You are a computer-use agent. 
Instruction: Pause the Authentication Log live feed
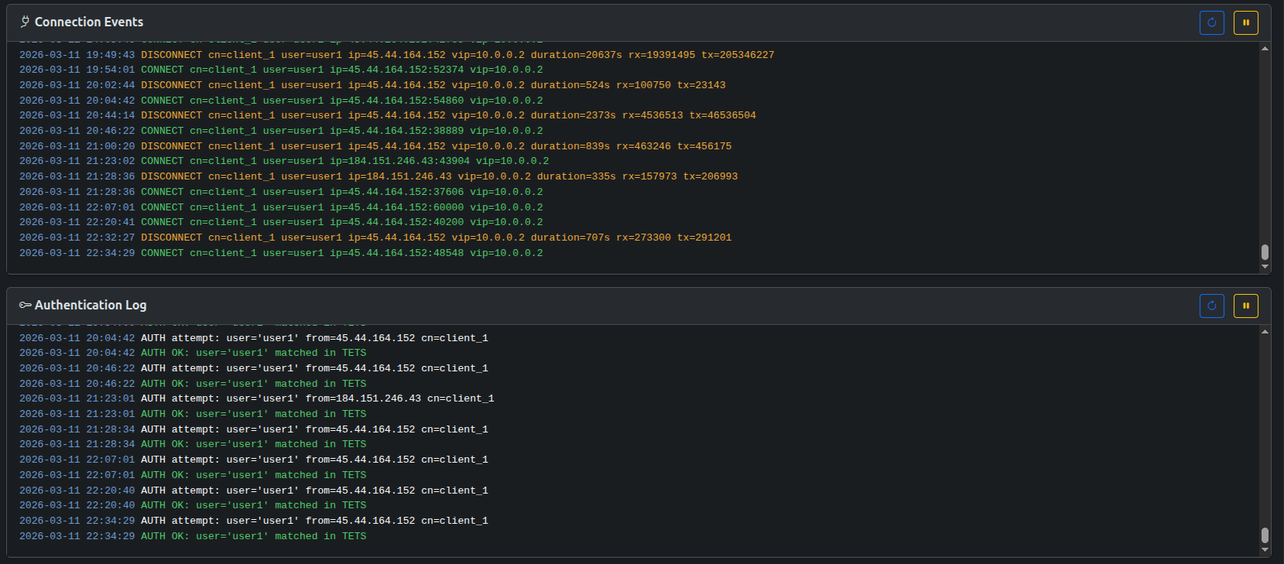1246,306
